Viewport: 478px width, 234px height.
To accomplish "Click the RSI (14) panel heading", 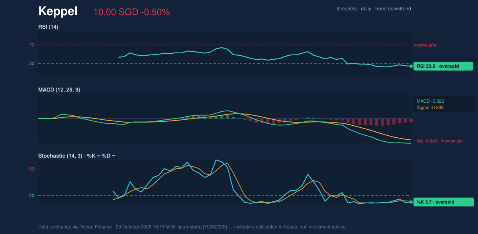I will pos(48,27).
